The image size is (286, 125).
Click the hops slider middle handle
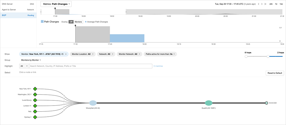(x=268, y=57)
